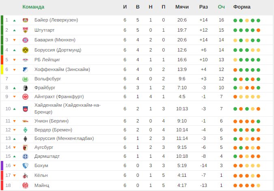Open the Унион (Берлин) team link

52,121
